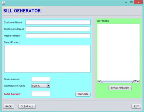Click the left arrow of preview scrollbar
Viewport: 144px width, 112px height.
[x=99, y=82]
